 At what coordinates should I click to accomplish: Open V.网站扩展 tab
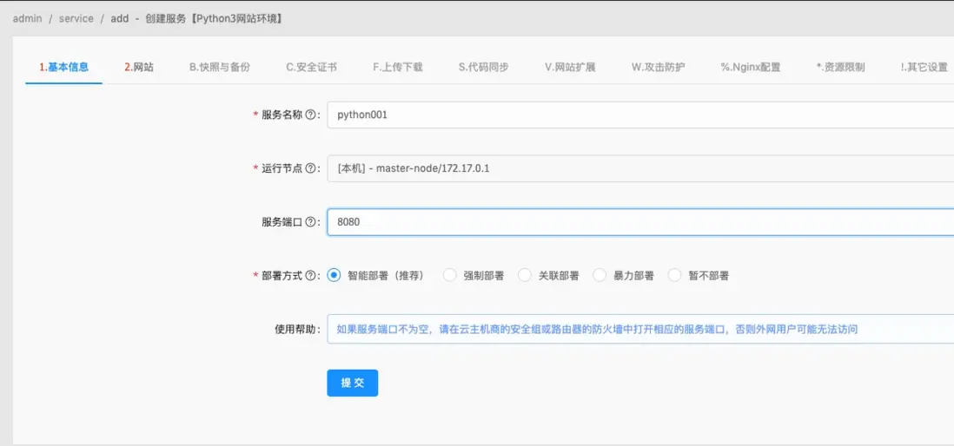[570, 67]
